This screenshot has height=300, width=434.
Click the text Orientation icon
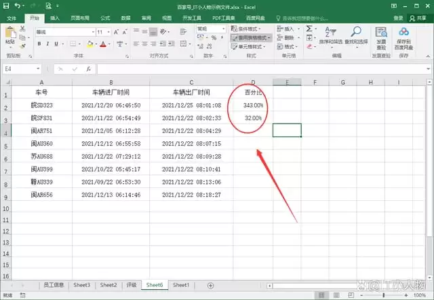click(163, 32)
